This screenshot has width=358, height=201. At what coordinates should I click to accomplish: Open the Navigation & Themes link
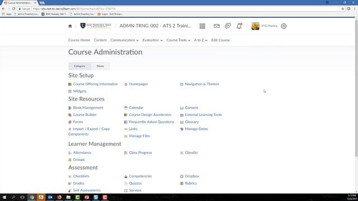pyautogui.click(x=202, y=84)
